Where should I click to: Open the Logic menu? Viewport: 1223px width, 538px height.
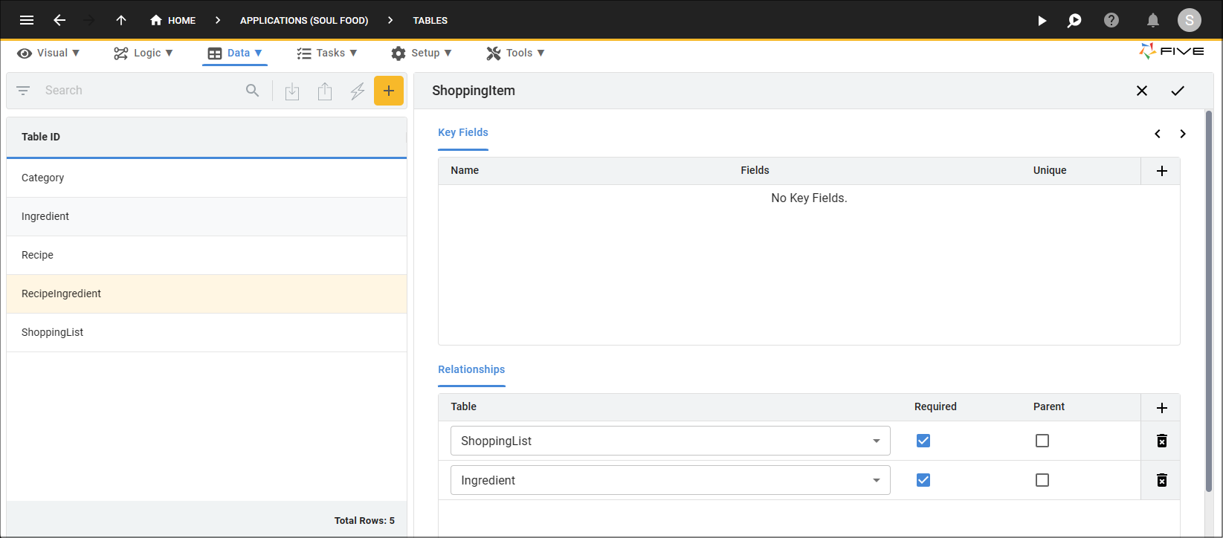(x=143, y=53)
